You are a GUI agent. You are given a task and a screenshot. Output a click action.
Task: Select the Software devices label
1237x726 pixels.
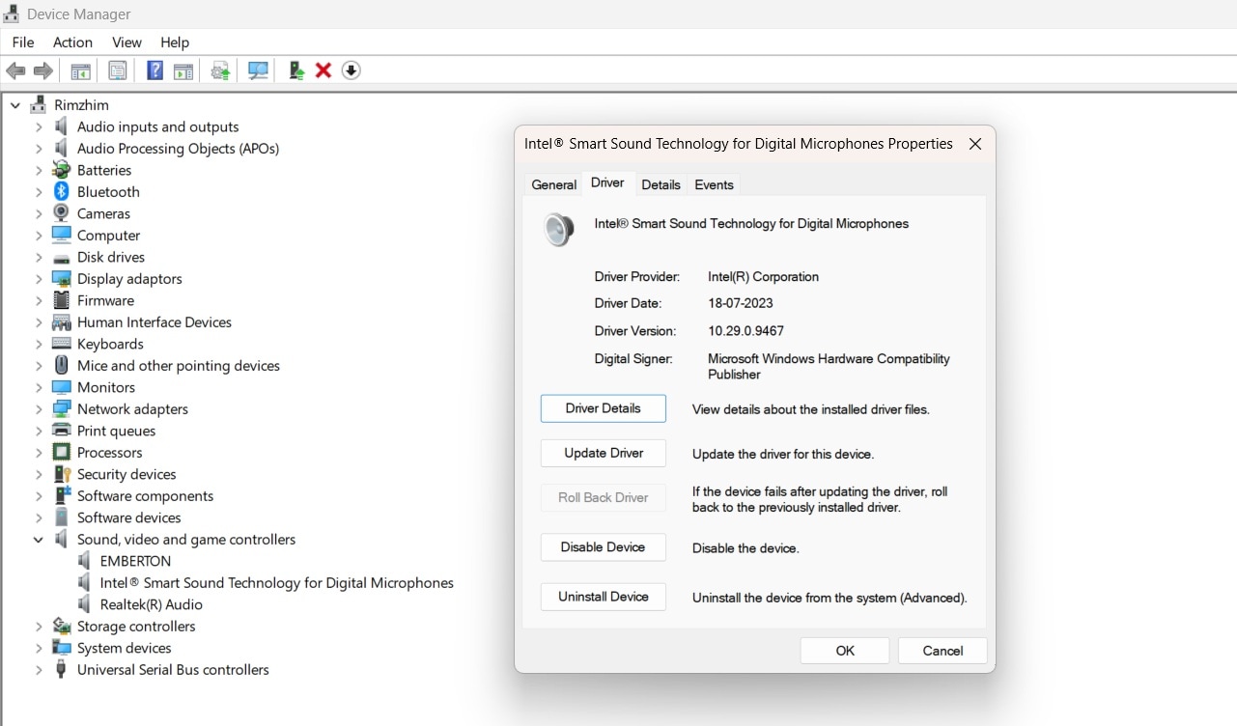(x=128, y=517)
